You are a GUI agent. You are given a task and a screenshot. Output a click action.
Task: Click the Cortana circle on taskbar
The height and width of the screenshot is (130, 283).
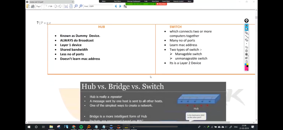36,127
